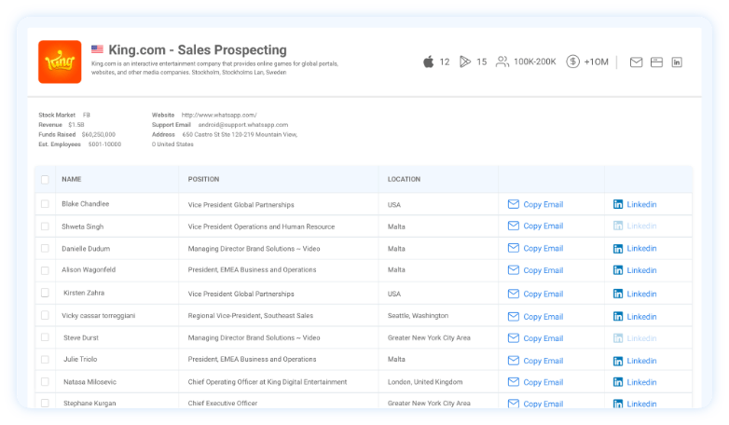Sort by the NAME column header
This screenshot has width=729, height=425.
[x=72, y=179]
